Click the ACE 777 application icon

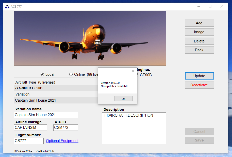[7, 6]
